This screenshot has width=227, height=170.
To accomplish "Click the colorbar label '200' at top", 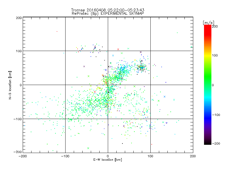I will 215,26.
